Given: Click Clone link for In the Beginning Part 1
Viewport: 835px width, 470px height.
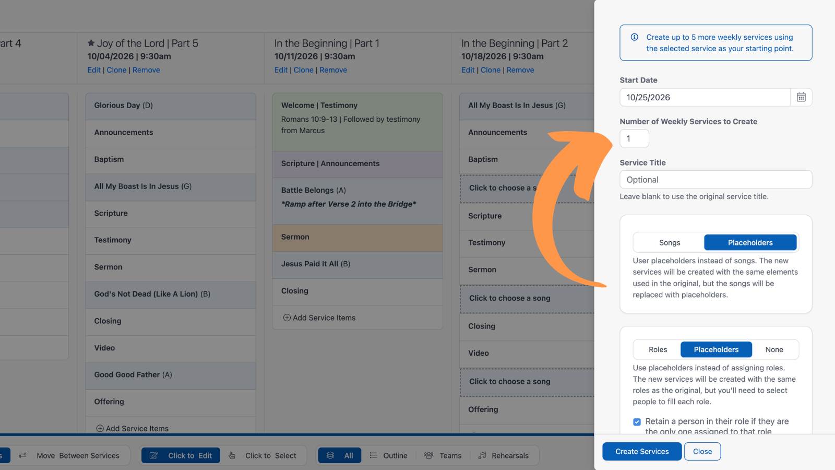Looking at the screenshot, I should [303, 70].
